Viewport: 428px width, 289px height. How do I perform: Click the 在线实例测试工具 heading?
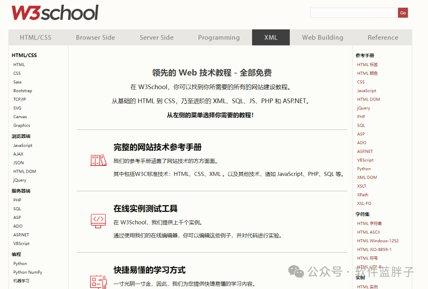(145, 209)
